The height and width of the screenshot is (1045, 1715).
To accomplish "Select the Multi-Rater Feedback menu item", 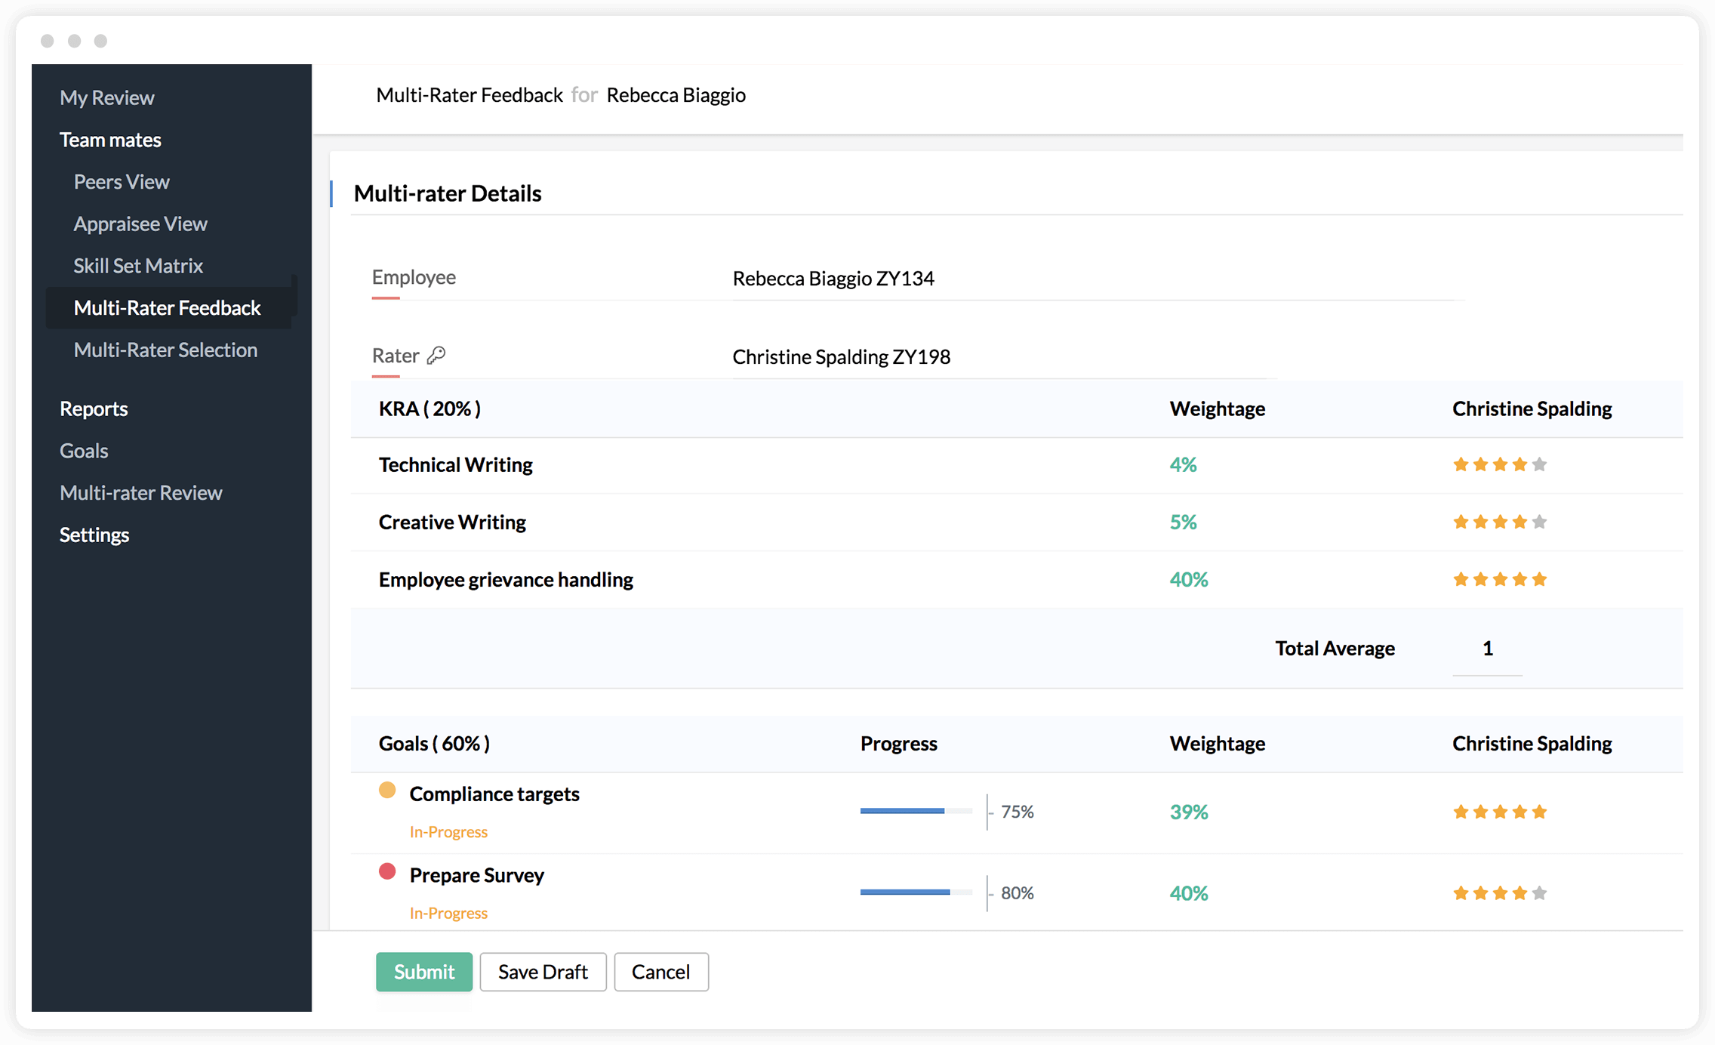I will pyautogui.click(x=168, y=307).
